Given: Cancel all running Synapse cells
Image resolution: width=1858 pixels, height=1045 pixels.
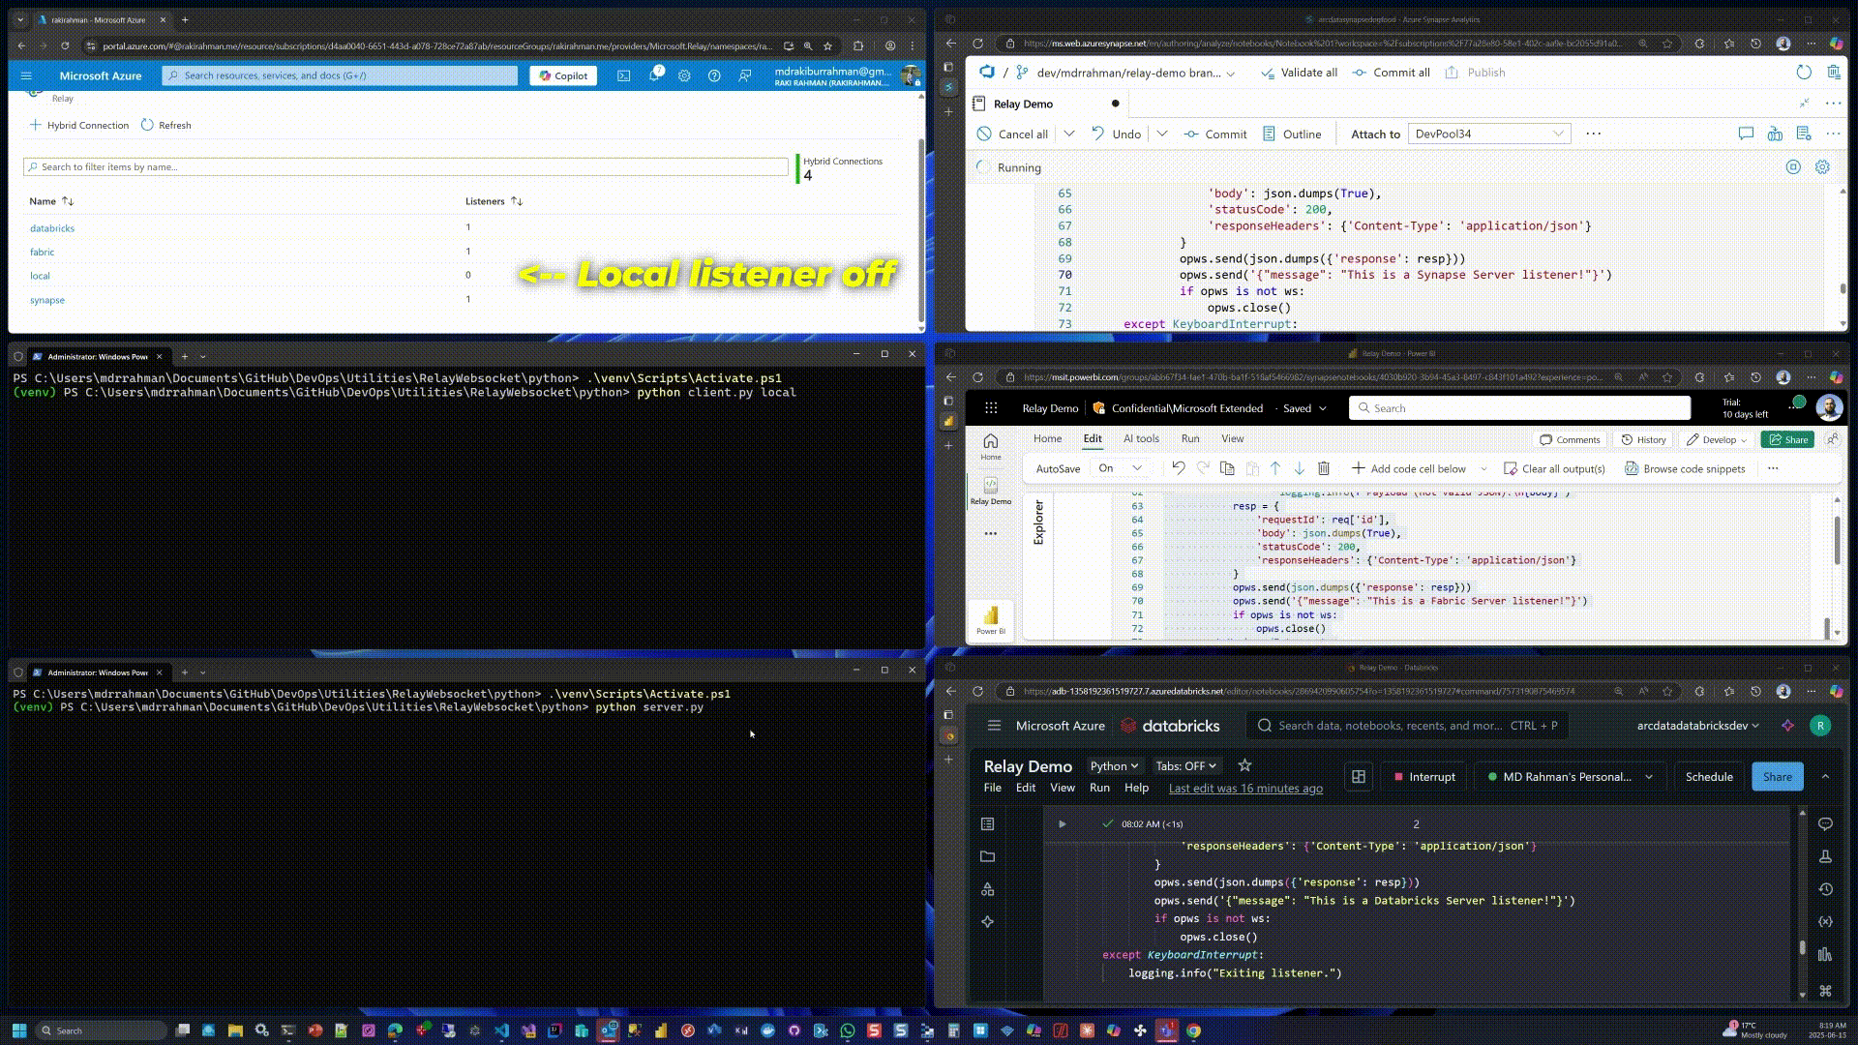Looking at the screenshot, I should coord(1012,134).
